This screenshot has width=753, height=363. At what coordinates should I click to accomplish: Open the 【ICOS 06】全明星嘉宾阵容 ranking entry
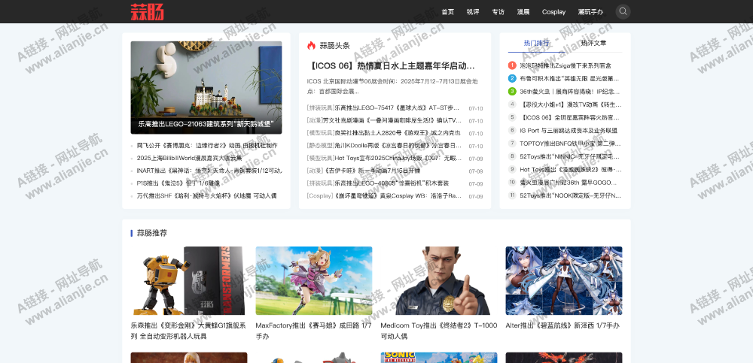569,117
